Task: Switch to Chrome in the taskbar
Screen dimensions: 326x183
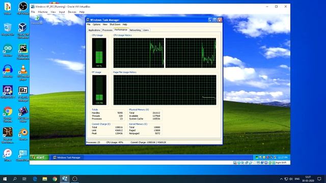Action: pos(55,179)
